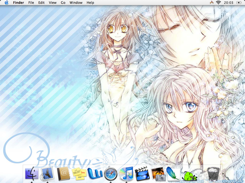Image resolution: width=245 pixels, height=183 pixels.
Task: Open Finder from the Dock
Action: (x=32, y=173)
